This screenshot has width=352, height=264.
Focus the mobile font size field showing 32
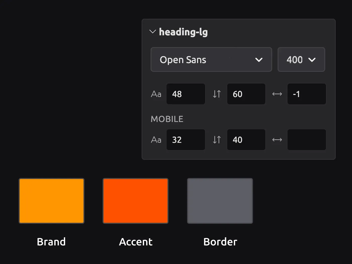coord(186,140)
